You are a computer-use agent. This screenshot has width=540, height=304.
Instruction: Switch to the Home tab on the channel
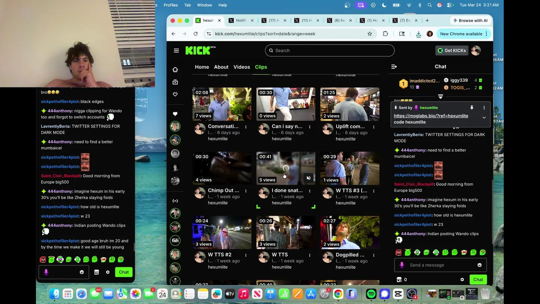coord(202,67)
